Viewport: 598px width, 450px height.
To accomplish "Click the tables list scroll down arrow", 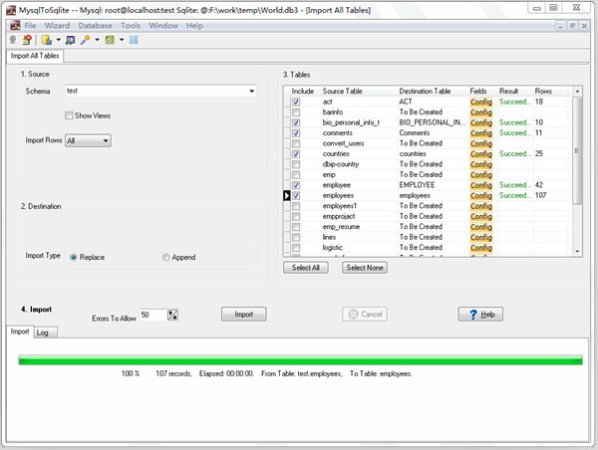I will coord(577,251).
